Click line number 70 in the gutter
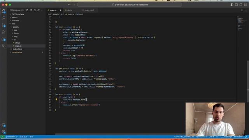249x140 pixels. 50,68
